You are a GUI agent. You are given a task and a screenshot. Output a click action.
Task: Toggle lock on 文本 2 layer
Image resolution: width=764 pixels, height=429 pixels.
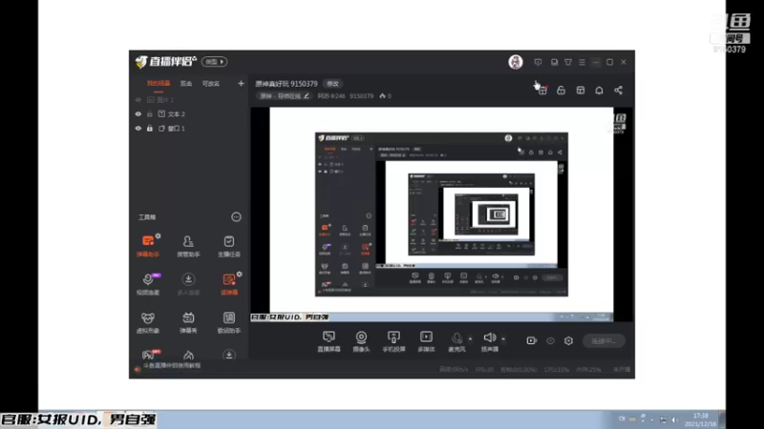pos(150,113)
